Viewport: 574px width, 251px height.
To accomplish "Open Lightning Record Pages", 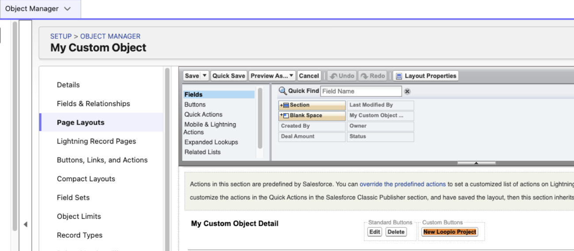I will click(96, 141).
